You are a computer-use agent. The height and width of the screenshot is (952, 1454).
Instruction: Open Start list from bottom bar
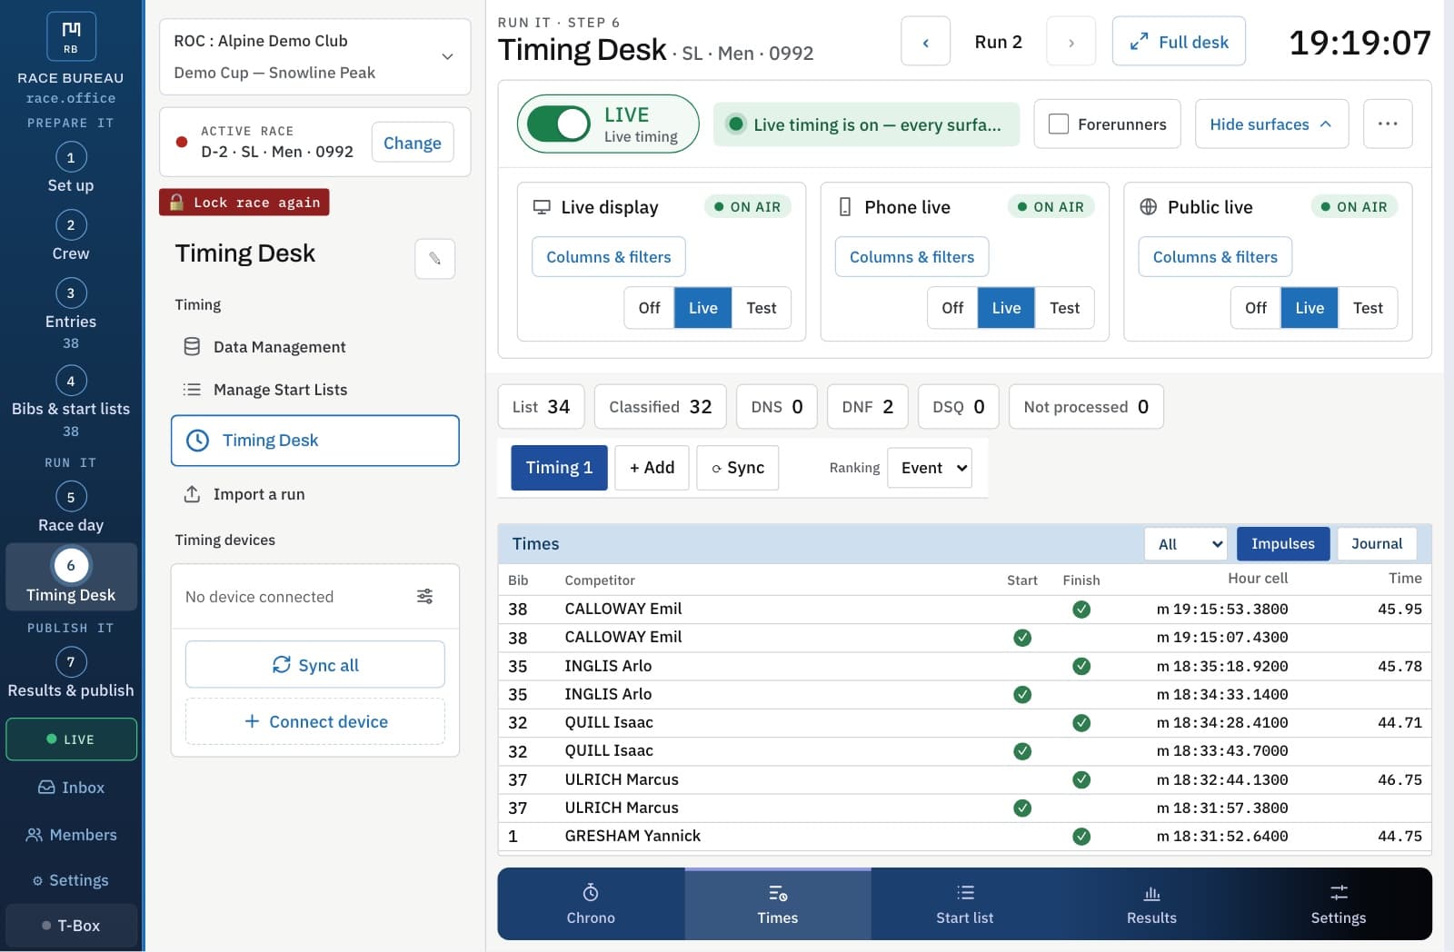964,904
